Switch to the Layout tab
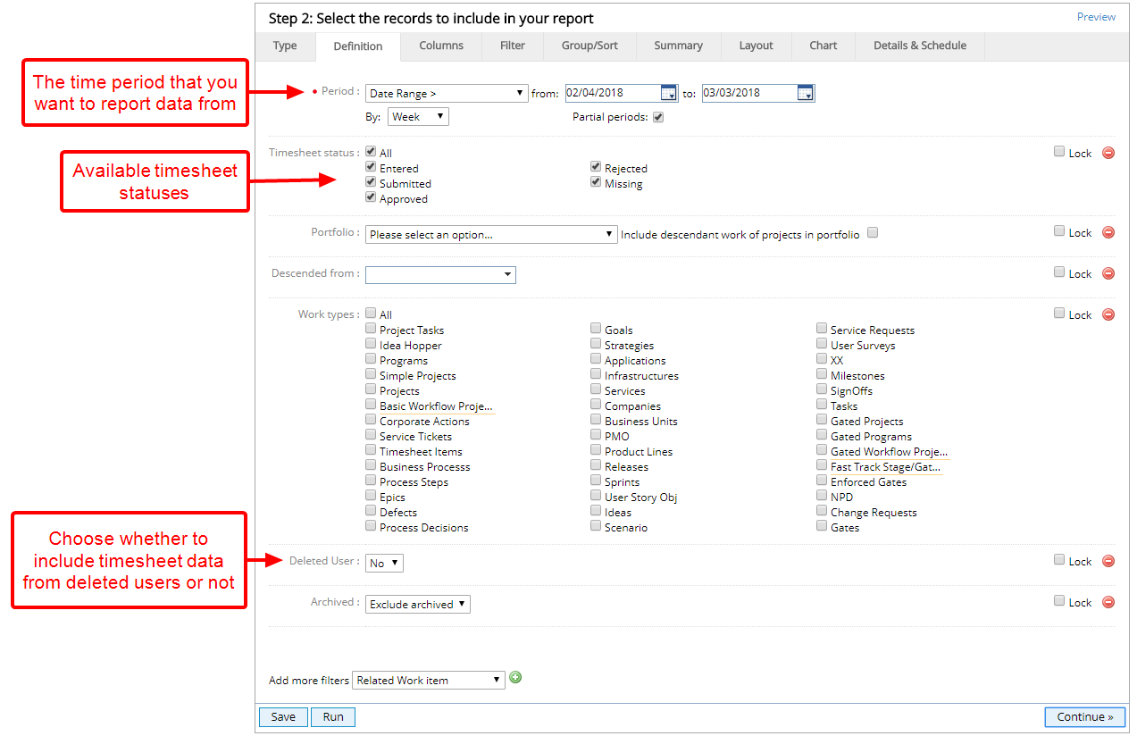This screenshot has width=1137, height=736. [x=756, y=46]
